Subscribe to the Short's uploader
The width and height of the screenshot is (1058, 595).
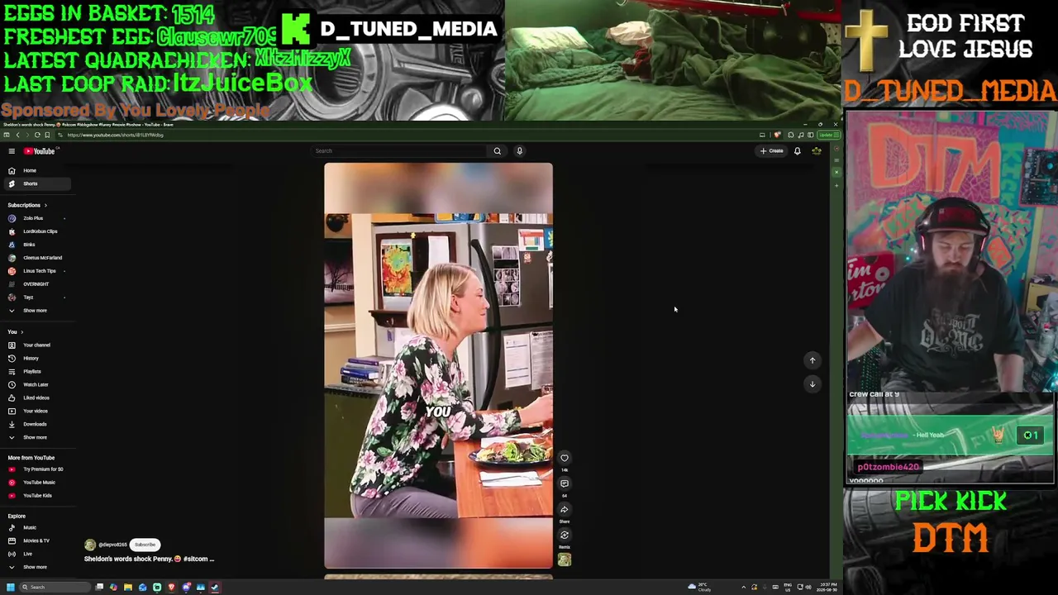145,545
